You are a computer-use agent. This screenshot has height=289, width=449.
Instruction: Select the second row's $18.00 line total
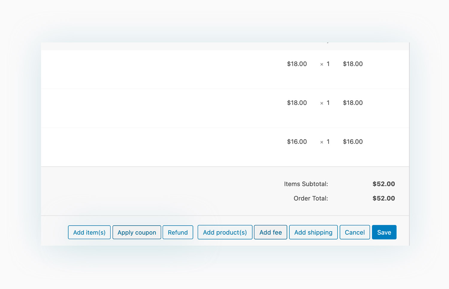pos(353,103)
